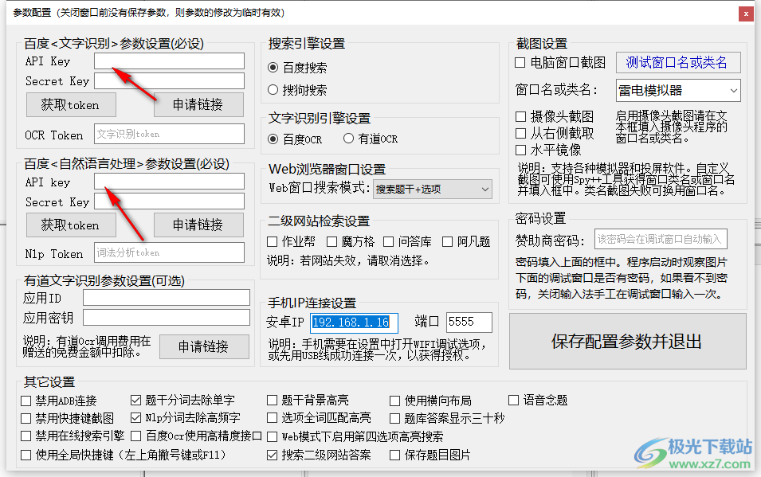Click 获取token button under 文字识别 settings
The height and width of the screenshot is (477, 761).
[x=71, y=105]
